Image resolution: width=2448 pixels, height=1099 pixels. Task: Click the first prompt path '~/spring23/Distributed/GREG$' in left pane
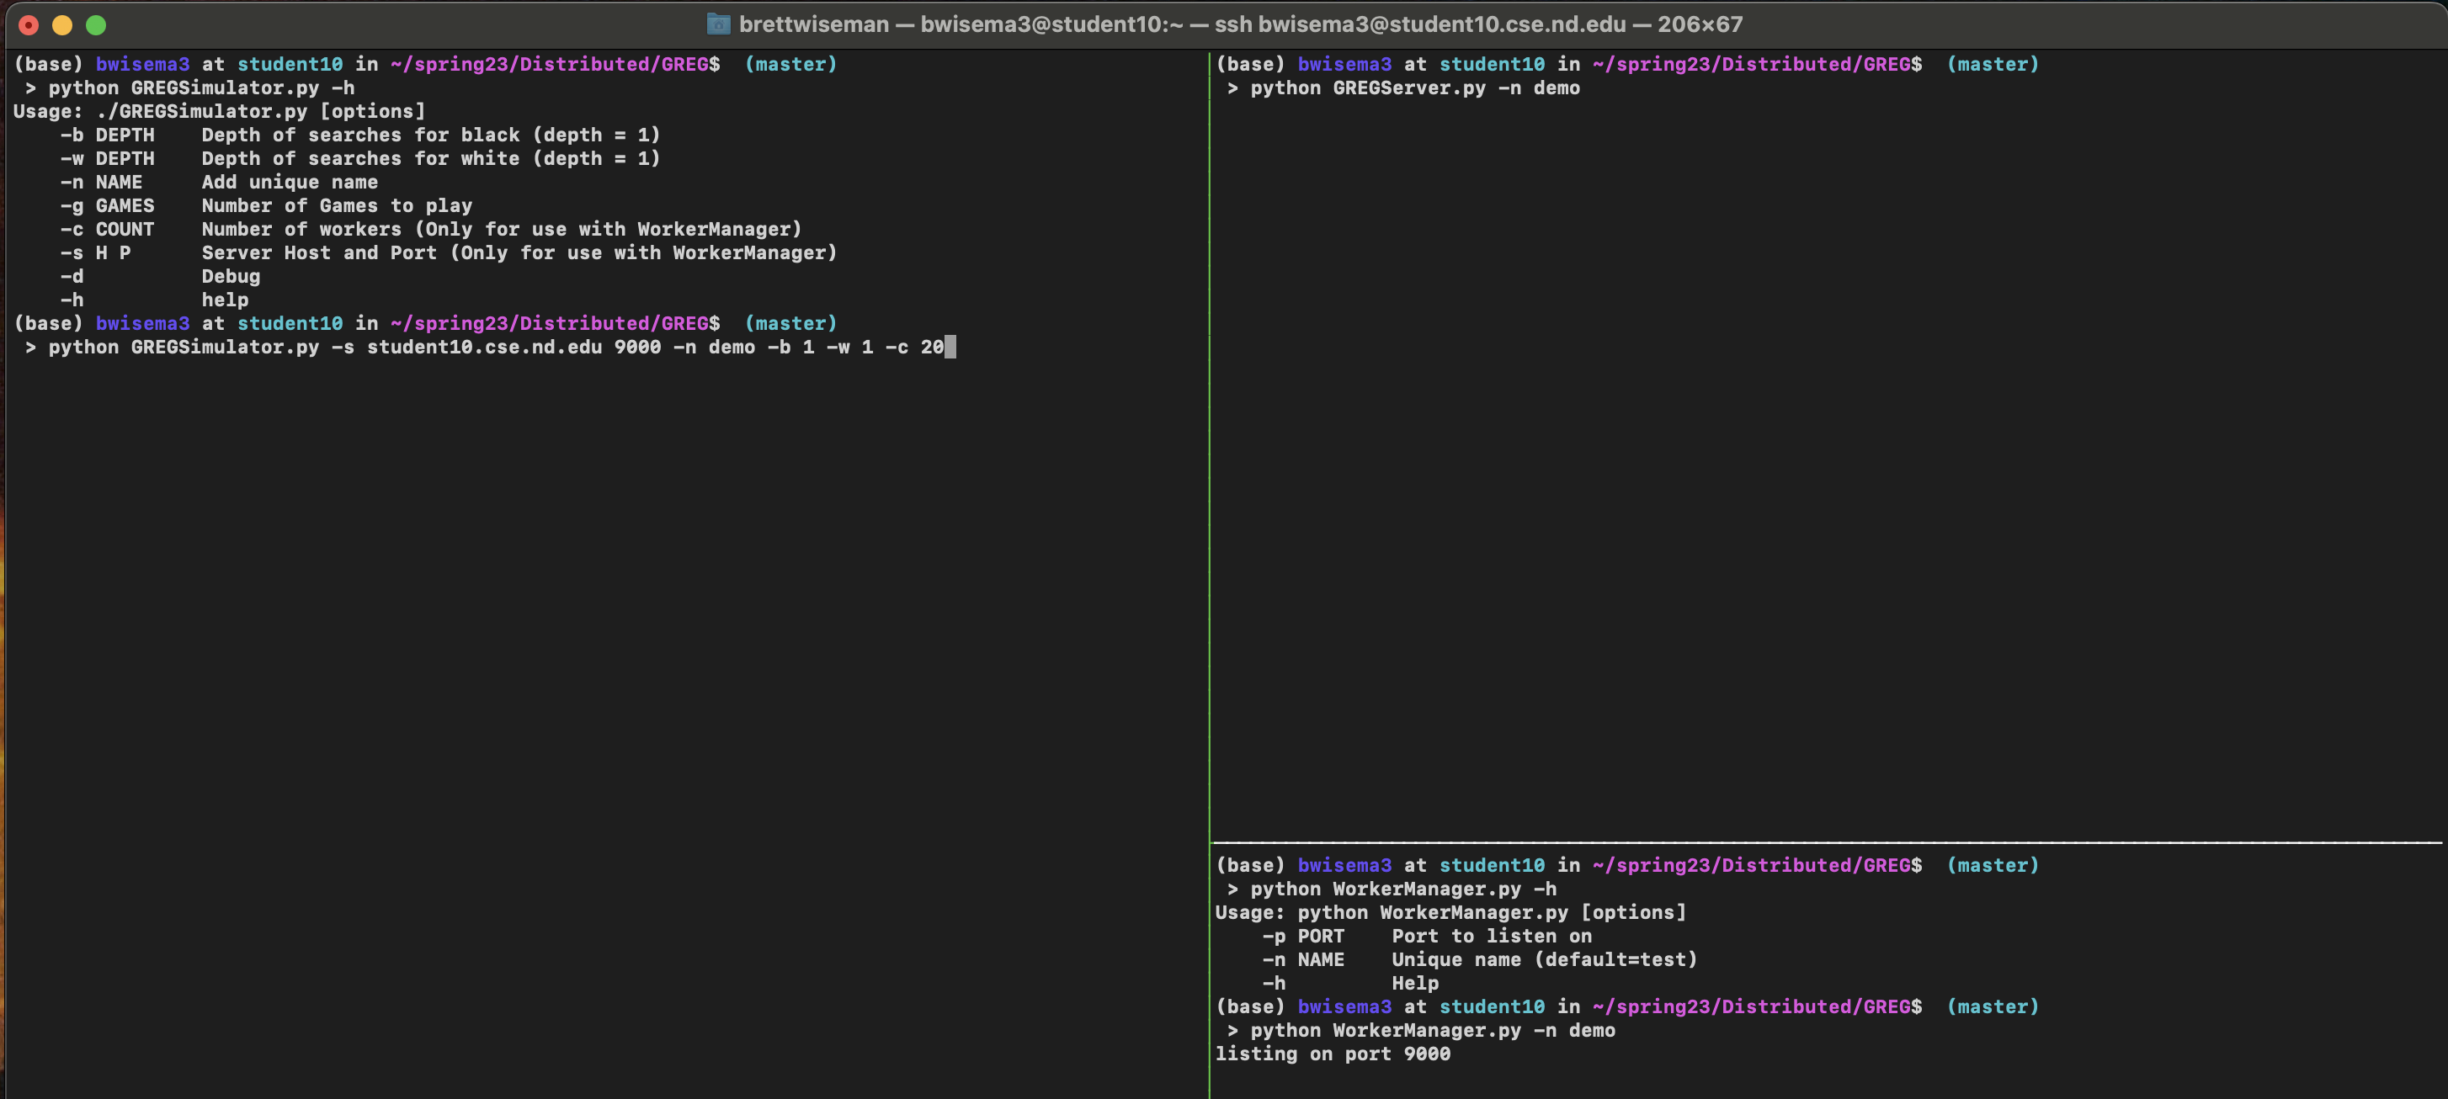pyautogui.click(x=555, y=64)
